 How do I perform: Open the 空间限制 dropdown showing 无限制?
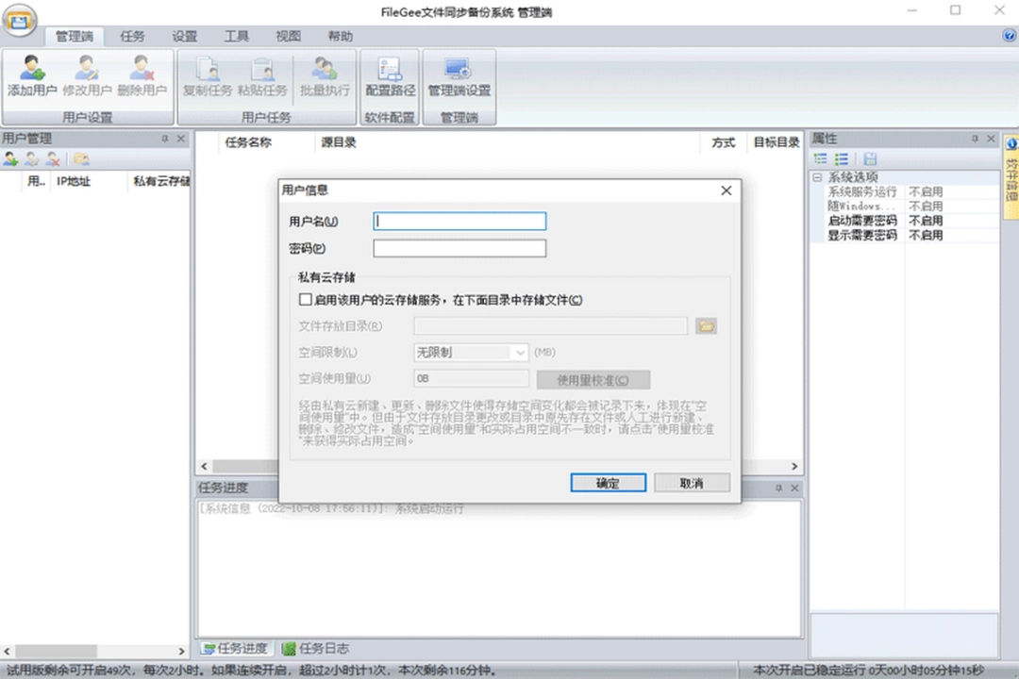coord(520,352)
